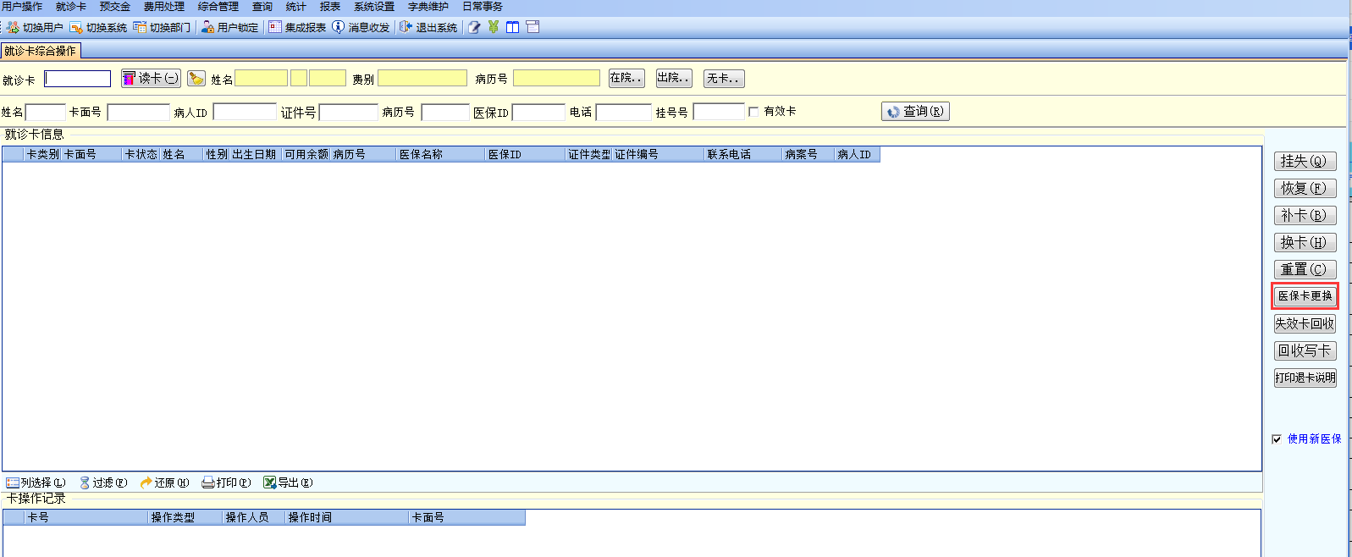1352x557 pixels.
Task: Click the 换卡(H) button
Action: point(1305,243)
